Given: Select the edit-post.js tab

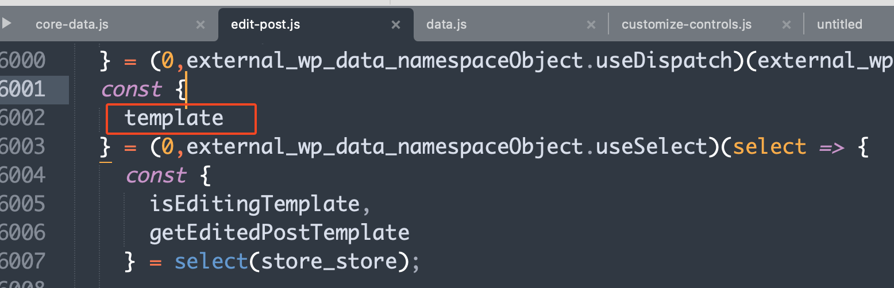Looking at the screenshot, I should [265, 25].
